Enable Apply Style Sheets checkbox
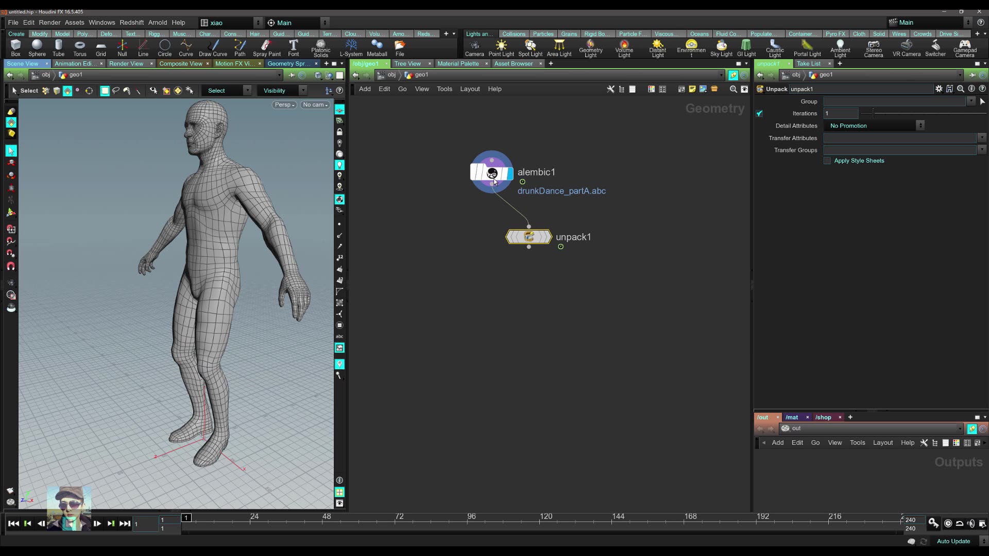The image size is (989, 556). (827, 161)
